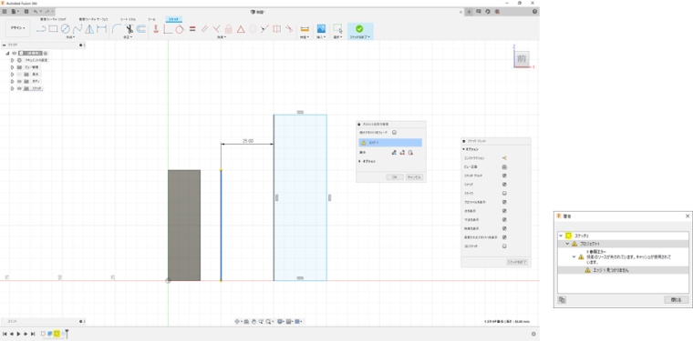Click the Construction icon in Sketch Palette
This screenshot has height=341, width=693.
click(x=504, y=157)
